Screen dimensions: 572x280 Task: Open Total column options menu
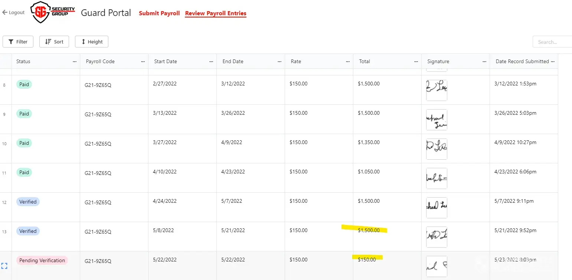point(416,62)
